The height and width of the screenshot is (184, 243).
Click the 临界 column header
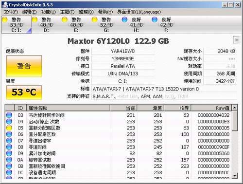[x=178, y=108]
